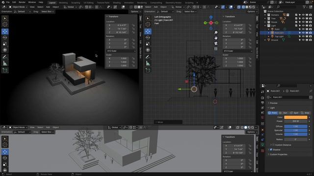Viewport: 314px width, 176px height.
Task: Select the Add Cube tool in top-left viewport
Action: [5, 70]
